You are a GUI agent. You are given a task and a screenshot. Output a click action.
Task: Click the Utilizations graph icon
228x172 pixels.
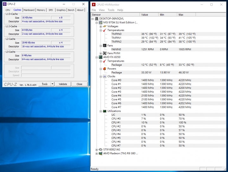(105, 111)
